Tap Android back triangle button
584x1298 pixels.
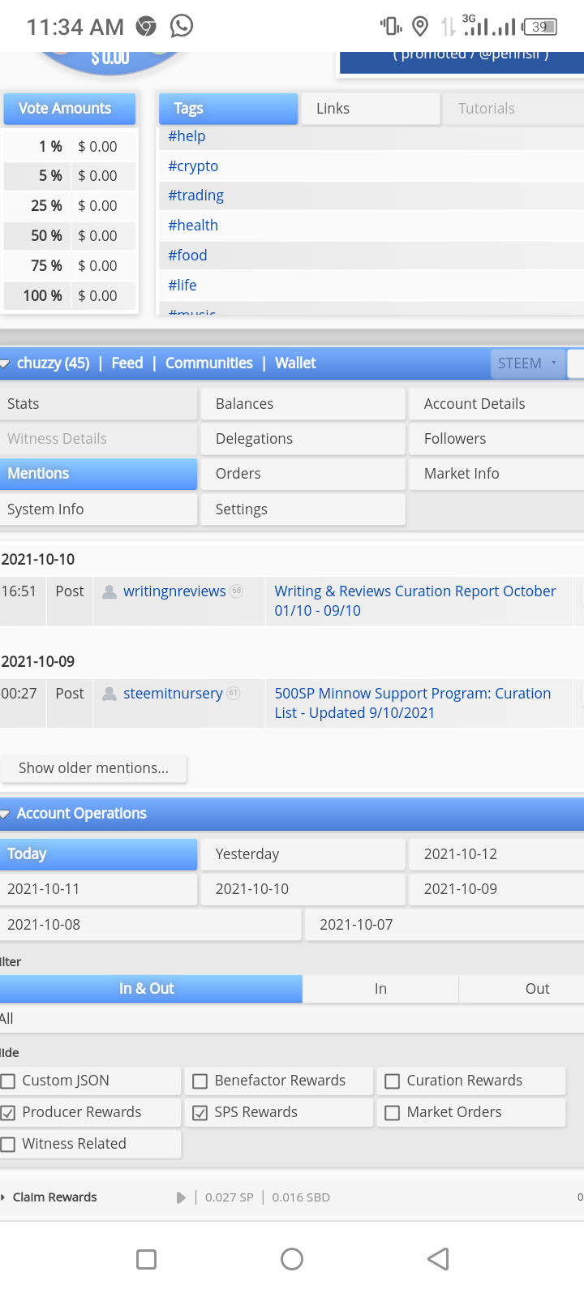pos(438,1259)
